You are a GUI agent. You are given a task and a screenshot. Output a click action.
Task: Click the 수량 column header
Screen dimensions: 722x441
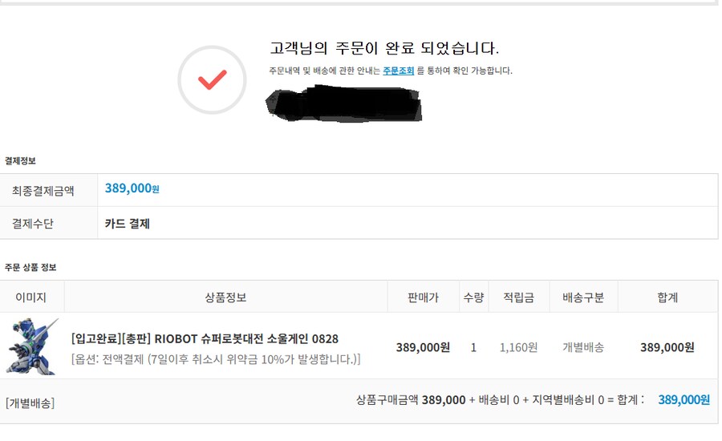pos(473,297)
